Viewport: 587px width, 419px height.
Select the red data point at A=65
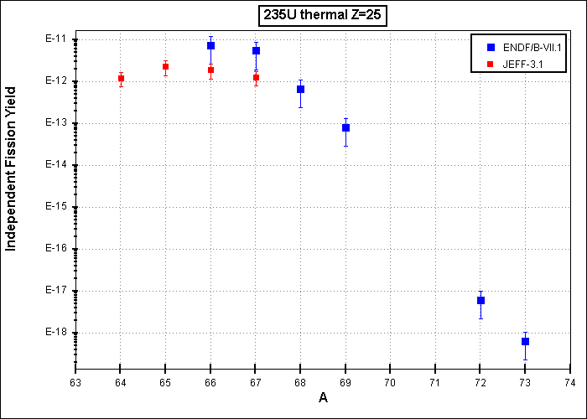click(165, 66)
